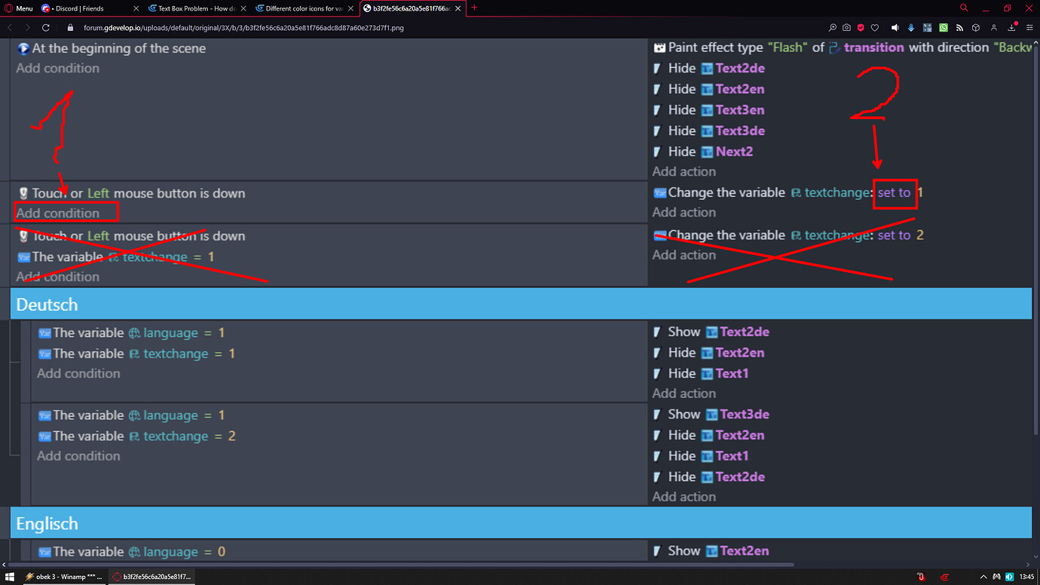
Task: Click the 'Englisch' group header
Action: pyautogui.click(x=521, y=523)
